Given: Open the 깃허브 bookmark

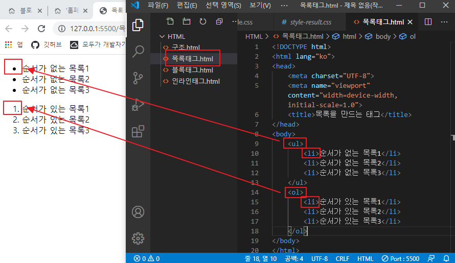Looking at the screenshot, I should pyautogui.click(x=46, y=44).
